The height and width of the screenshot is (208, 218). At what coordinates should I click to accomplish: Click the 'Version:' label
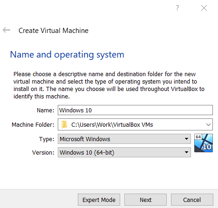coord(43,153)
